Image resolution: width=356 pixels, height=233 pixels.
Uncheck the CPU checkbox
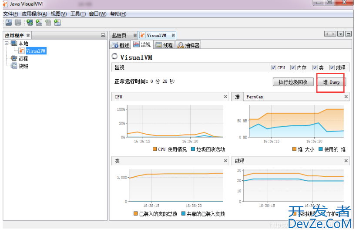pos(273,68)
